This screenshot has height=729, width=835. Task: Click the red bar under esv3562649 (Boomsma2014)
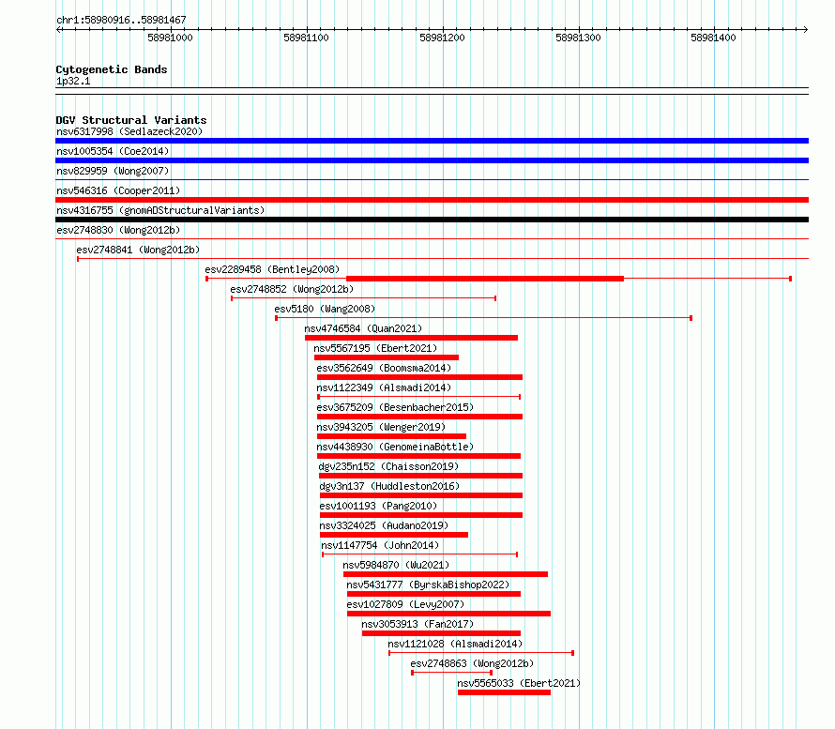419,377
